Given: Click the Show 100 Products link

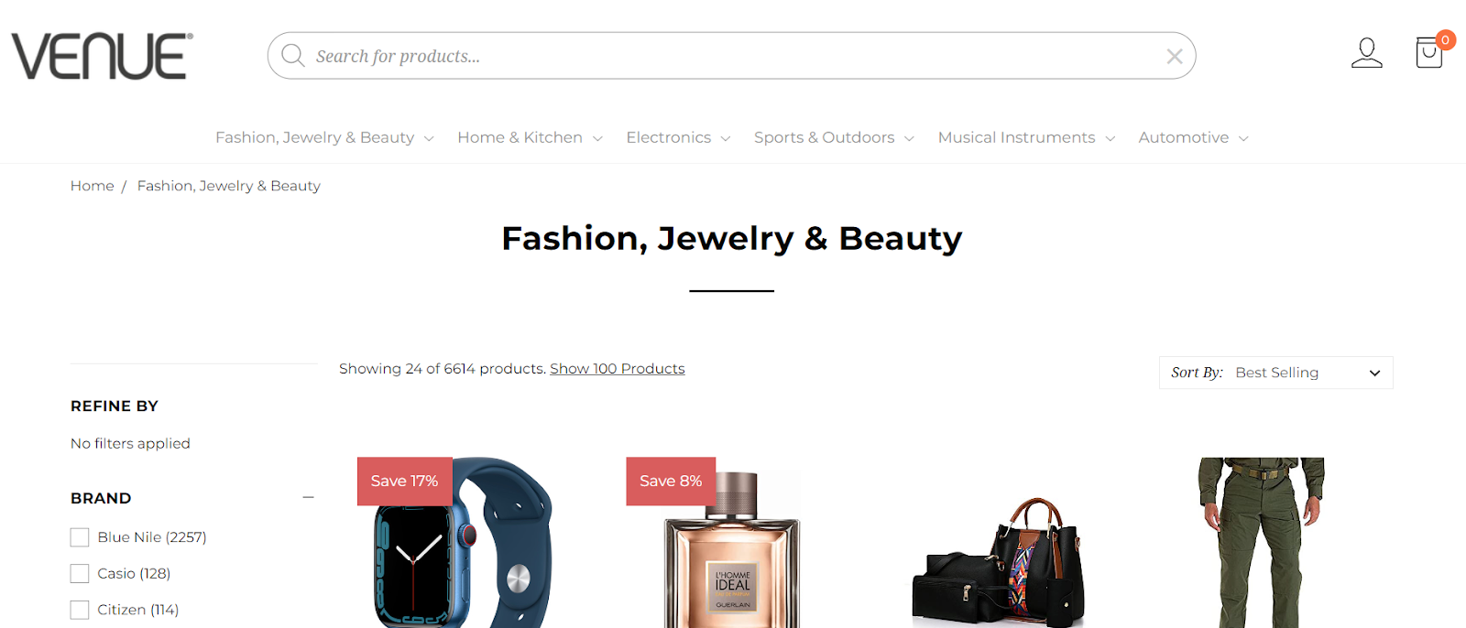Looking at the screenshot, I should click(618, 368).
